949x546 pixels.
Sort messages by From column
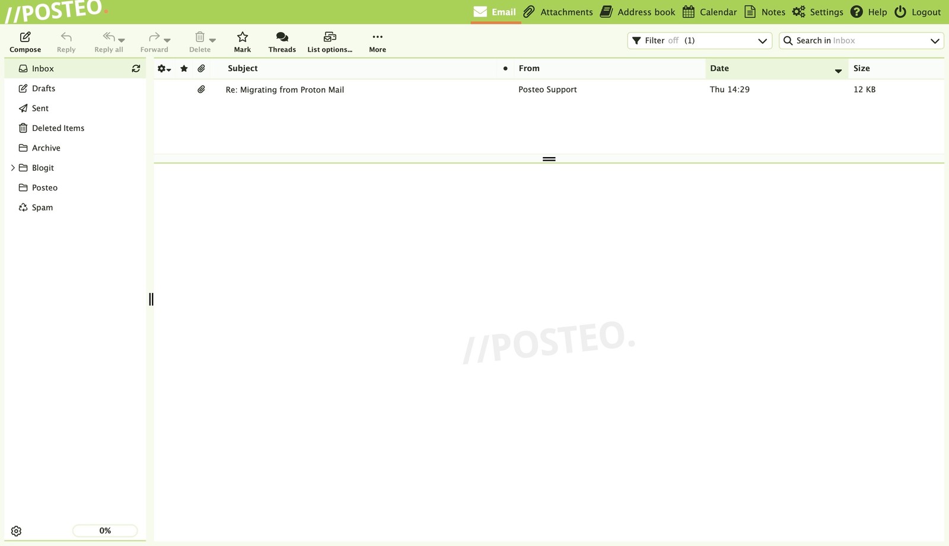pyautogui.click(x=529, y=68)
